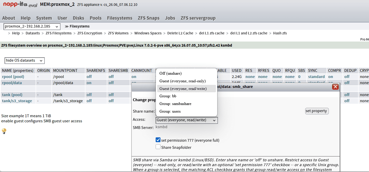
Task: Open rpool (pool) properties
Action: tap(13, 77)
